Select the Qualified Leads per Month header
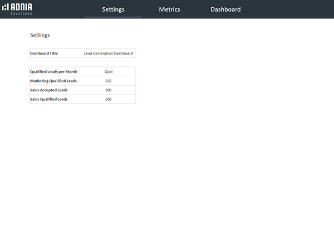 [53, 72]
